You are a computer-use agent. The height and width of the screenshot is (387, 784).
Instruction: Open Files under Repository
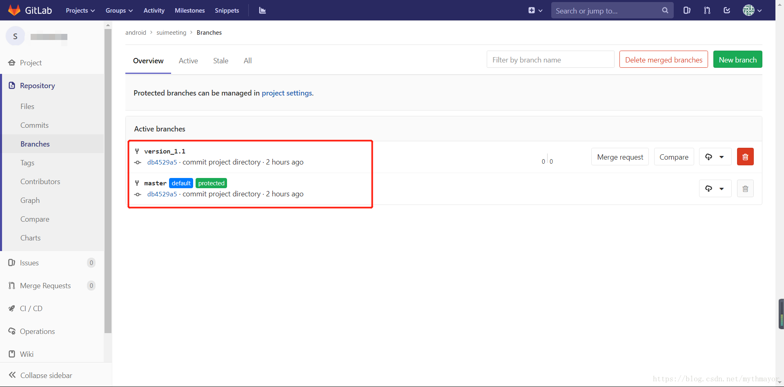(27, 107)
